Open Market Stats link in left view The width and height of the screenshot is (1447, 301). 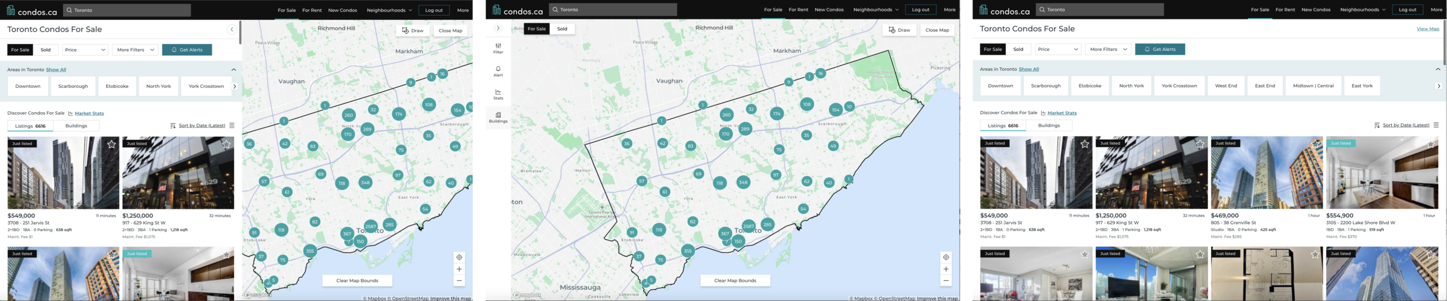coord(89,114)
